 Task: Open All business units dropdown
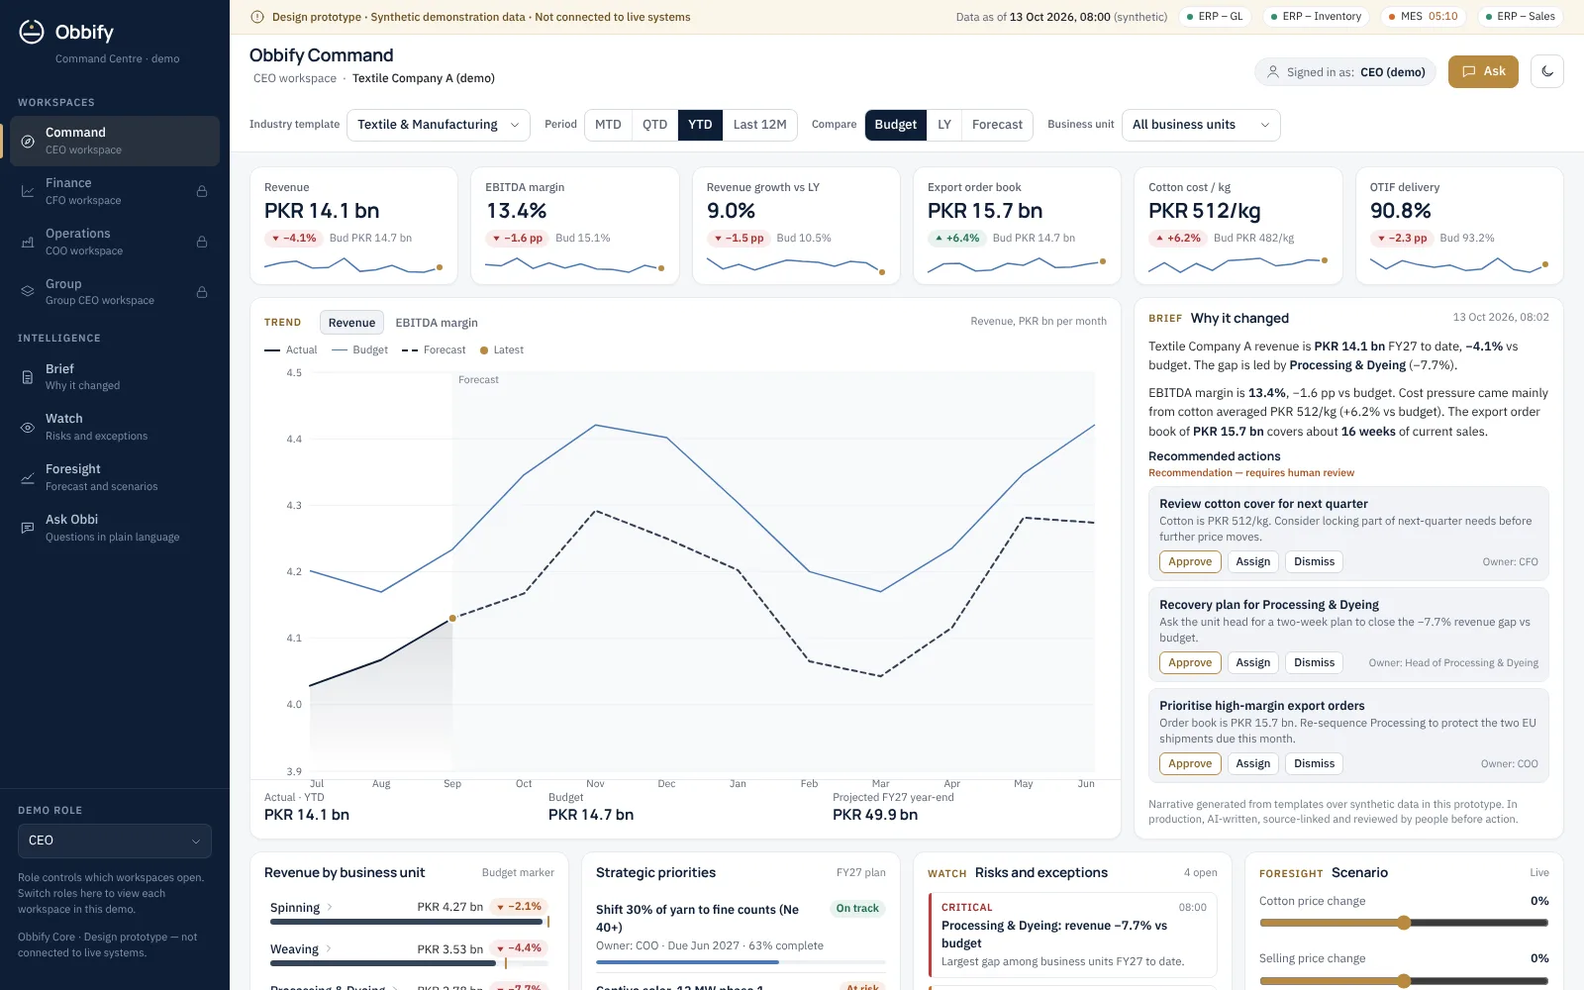pyautogui.click(x=1201, y=125)
